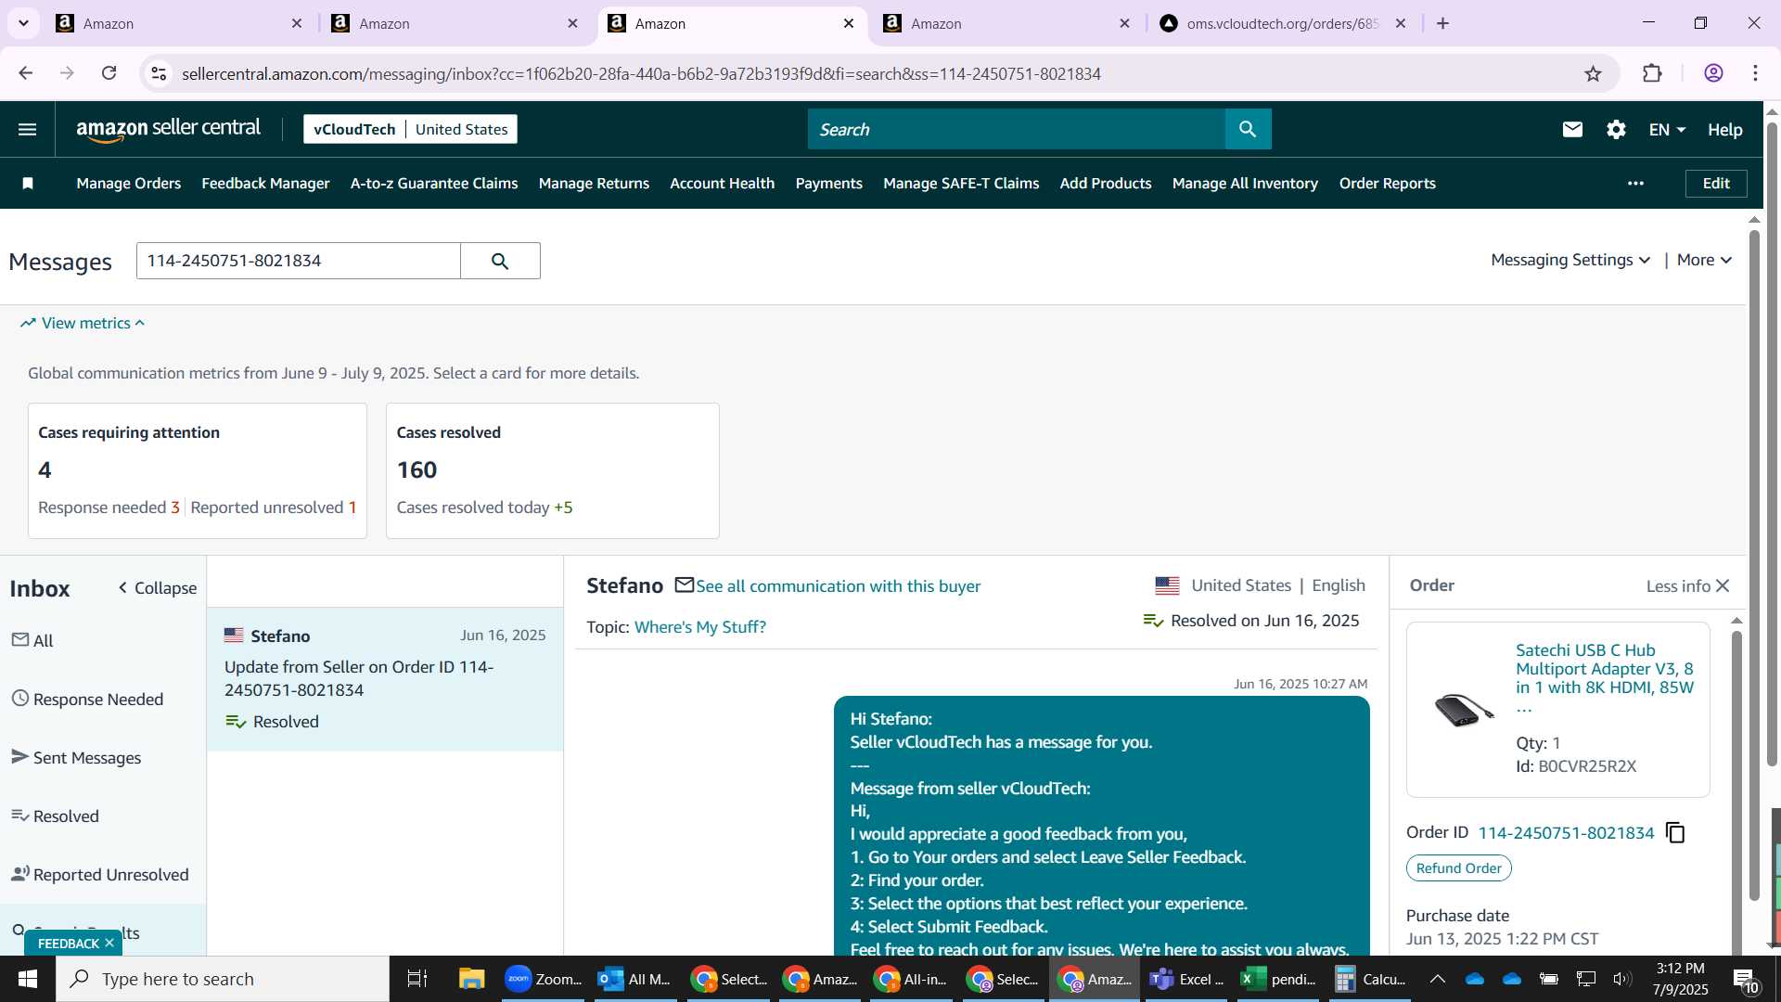1781x1002 pixels.
Task: Expand the Messaging Settings dropdown
Action: [x=1570, y=260]
